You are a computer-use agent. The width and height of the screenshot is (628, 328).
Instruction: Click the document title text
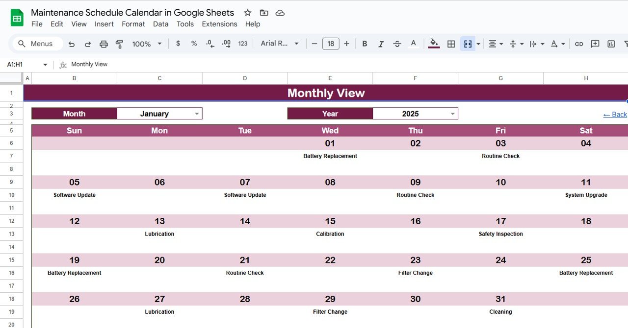coord(132,13)
